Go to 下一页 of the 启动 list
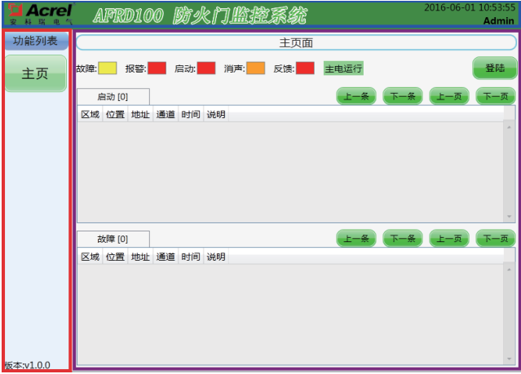The width and height of the screenshot is (521, 374). 496,96
